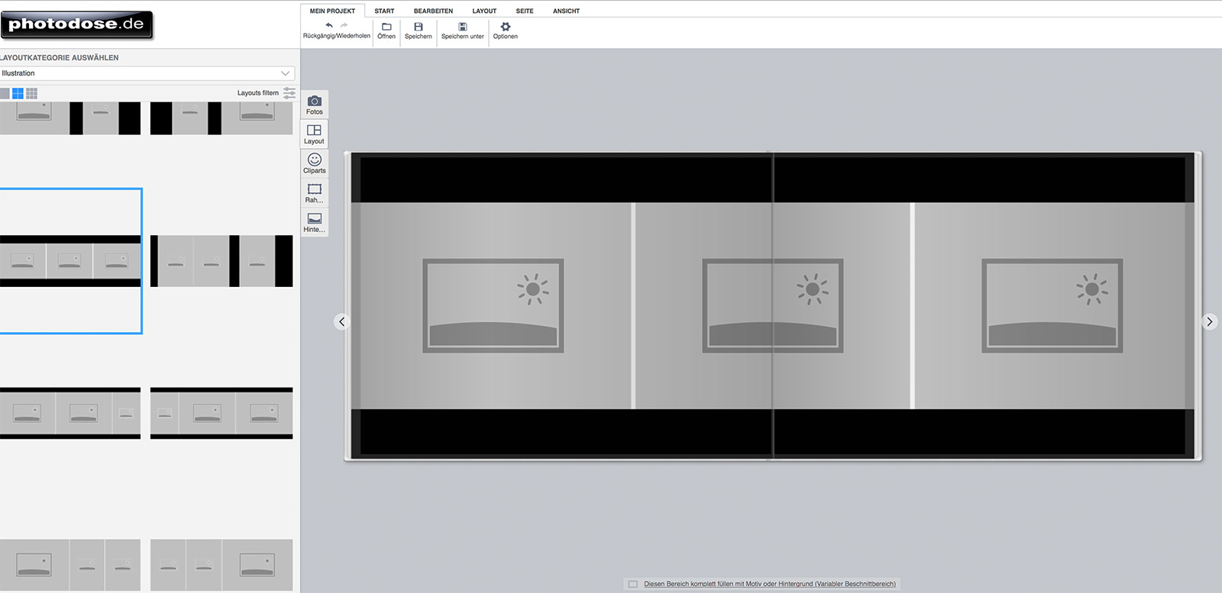This screenshot has width=1222, height=593.
Task: Open the Fotos camera panel
Action: pyautogui.click(x=315, y=105)
